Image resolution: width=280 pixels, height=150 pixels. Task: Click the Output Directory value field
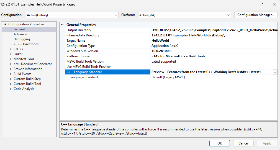click(213, 30)
